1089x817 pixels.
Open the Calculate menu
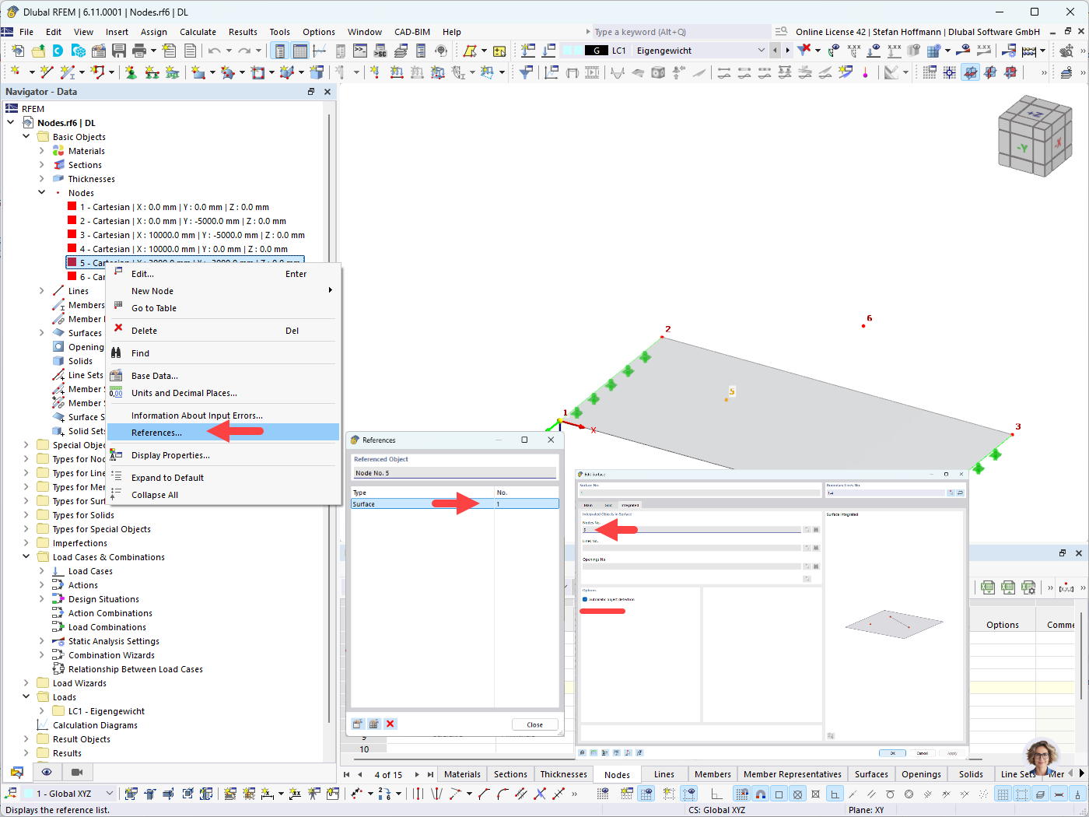[198, 32]
